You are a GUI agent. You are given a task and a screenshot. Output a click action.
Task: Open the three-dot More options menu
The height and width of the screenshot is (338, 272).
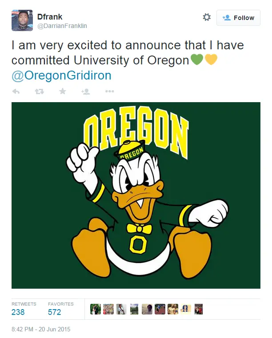[x=109, y=91]
